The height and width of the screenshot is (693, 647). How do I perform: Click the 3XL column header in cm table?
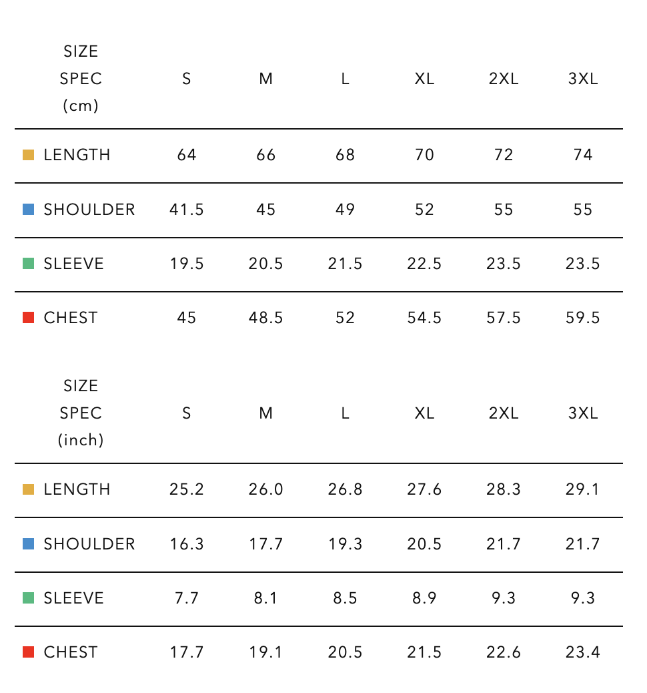point(583,79)
